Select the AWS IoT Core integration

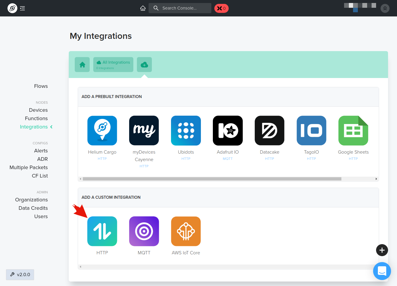tap(186, 231)
